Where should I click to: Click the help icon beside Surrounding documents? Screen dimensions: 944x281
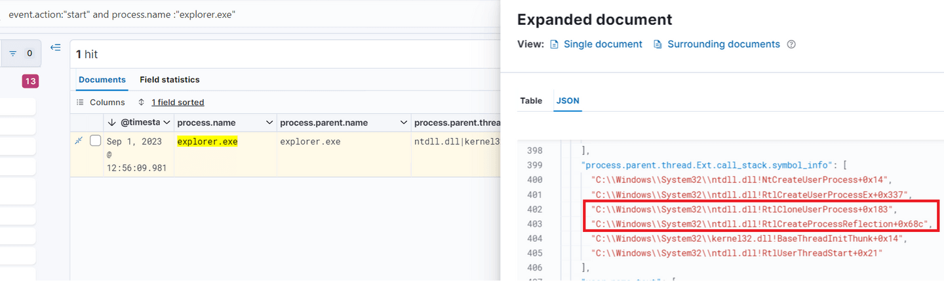pyautogui.click(x=791, y=44)
